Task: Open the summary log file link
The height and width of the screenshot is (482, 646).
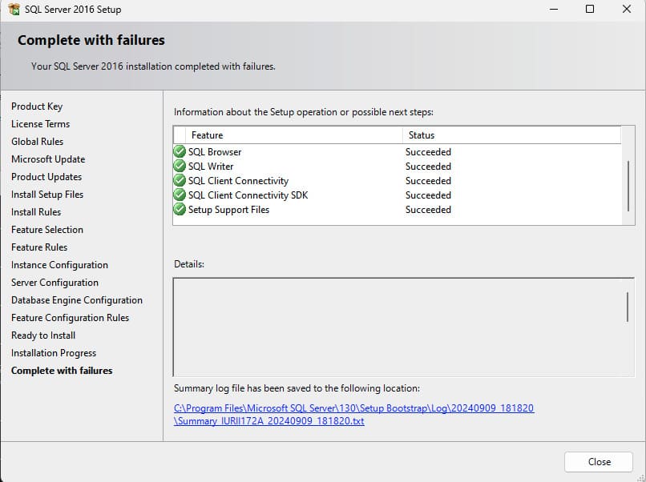Action: pyautogui.click(x=353, y=414)
